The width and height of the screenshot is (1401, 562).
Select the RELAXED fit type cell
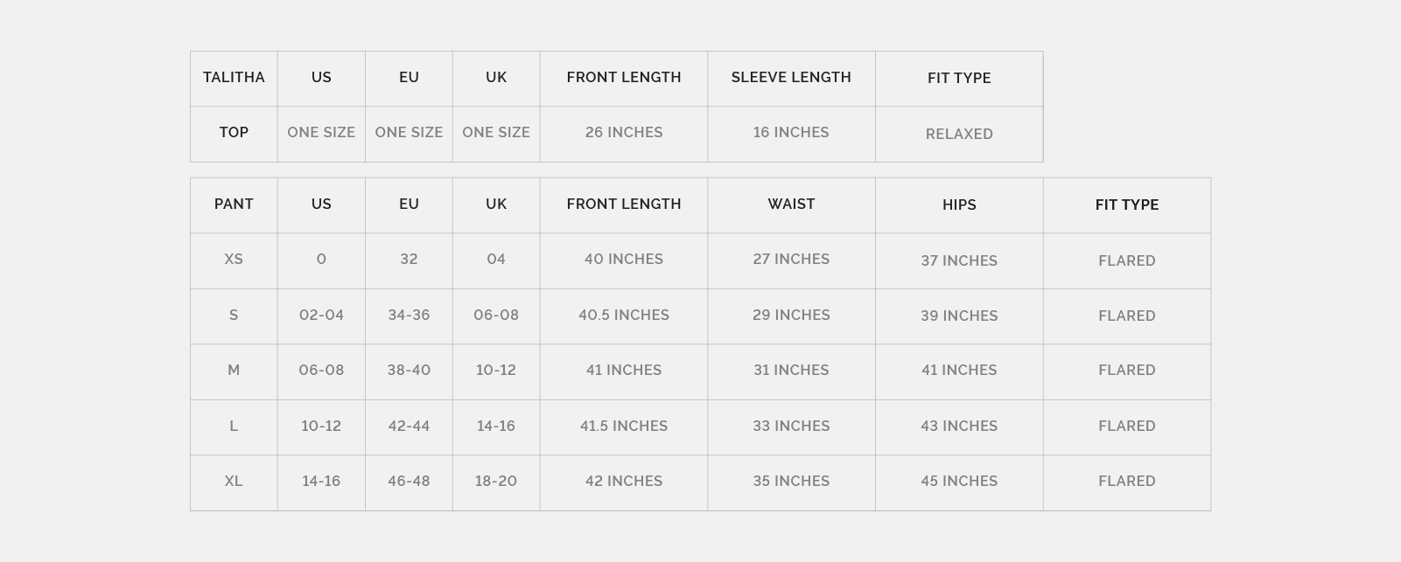(959, 134)
